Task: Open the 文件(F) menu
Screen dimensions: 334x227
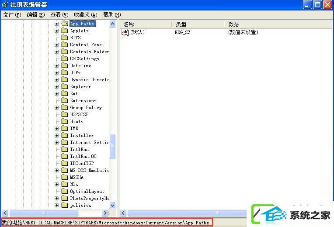Action: [12, 15]
